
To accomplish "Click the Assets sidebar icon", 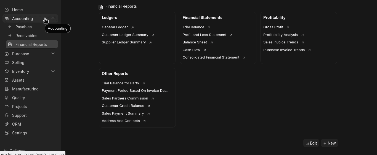I will click(7, 80).
